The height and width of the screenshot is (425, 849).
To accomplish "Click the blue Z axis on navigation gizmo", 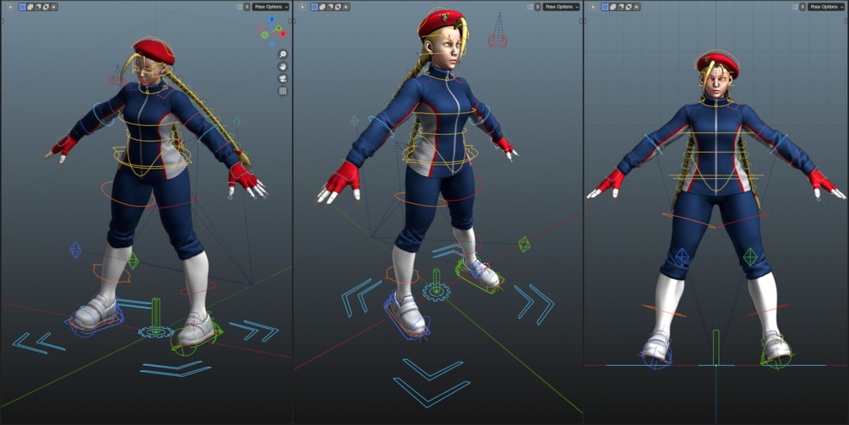I will tap(272, 19).
